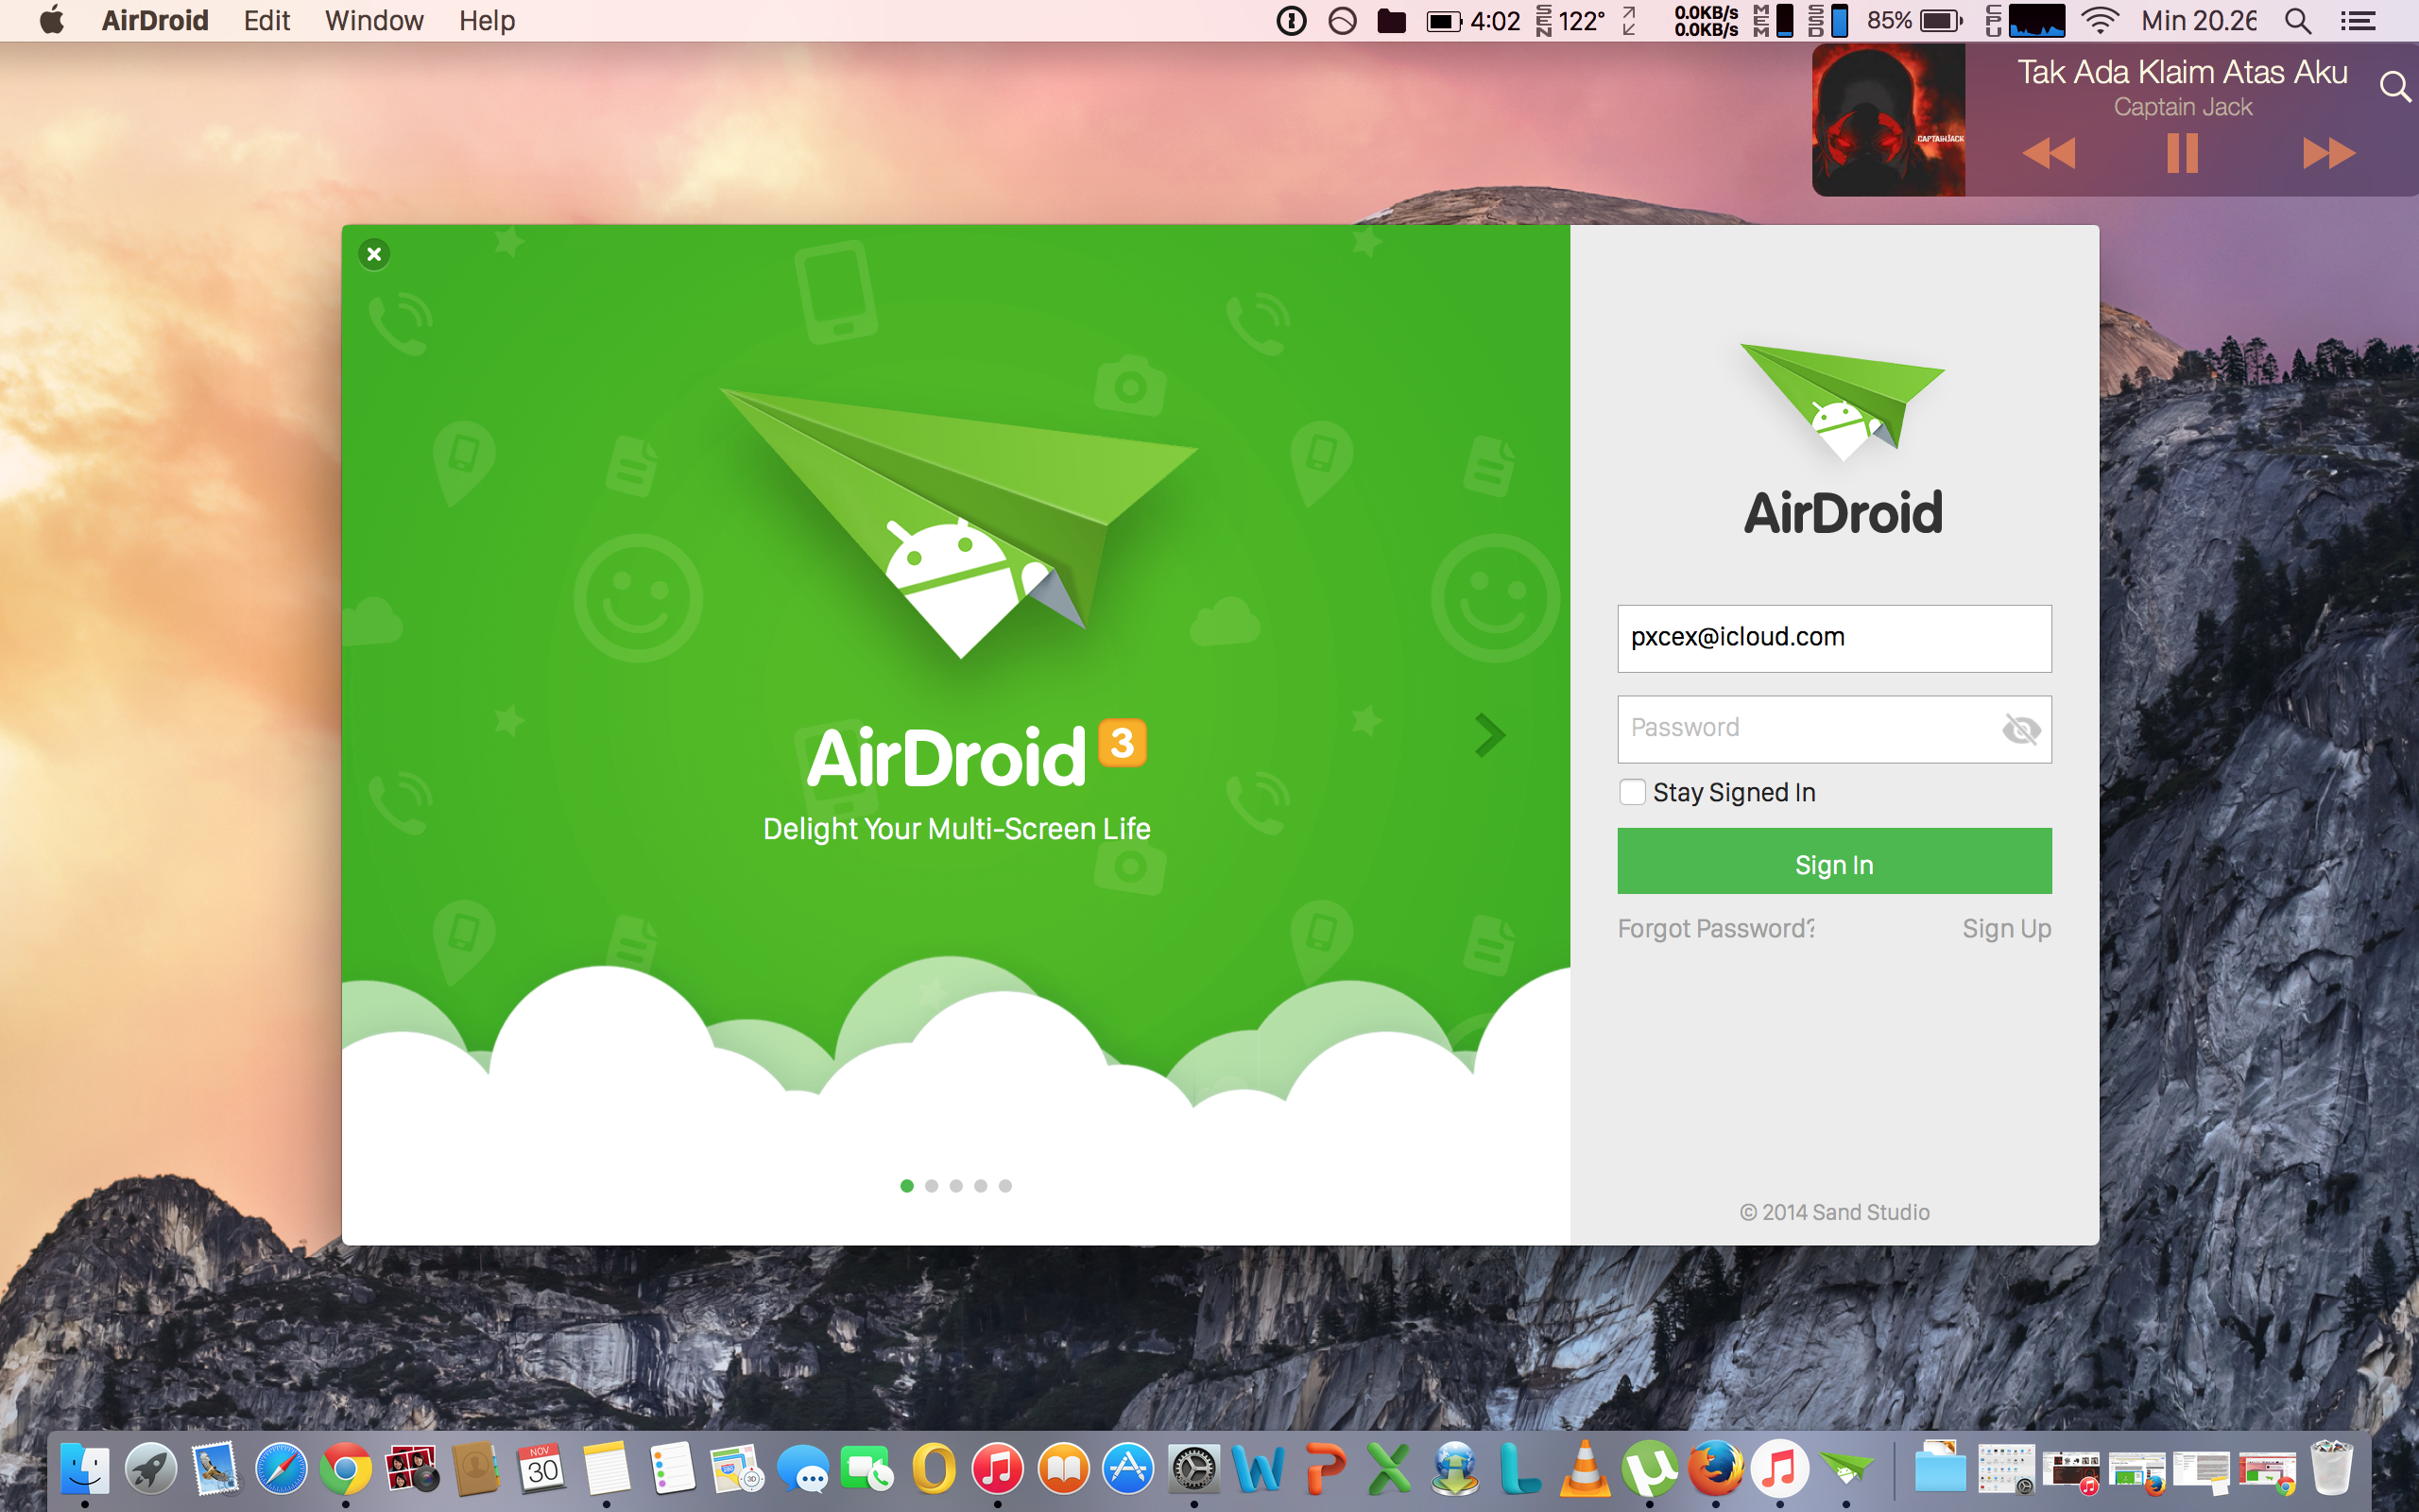The height and width of the screenshot is (1512, 2419).
Task: Open the Window menu
Action: [374, 21]
